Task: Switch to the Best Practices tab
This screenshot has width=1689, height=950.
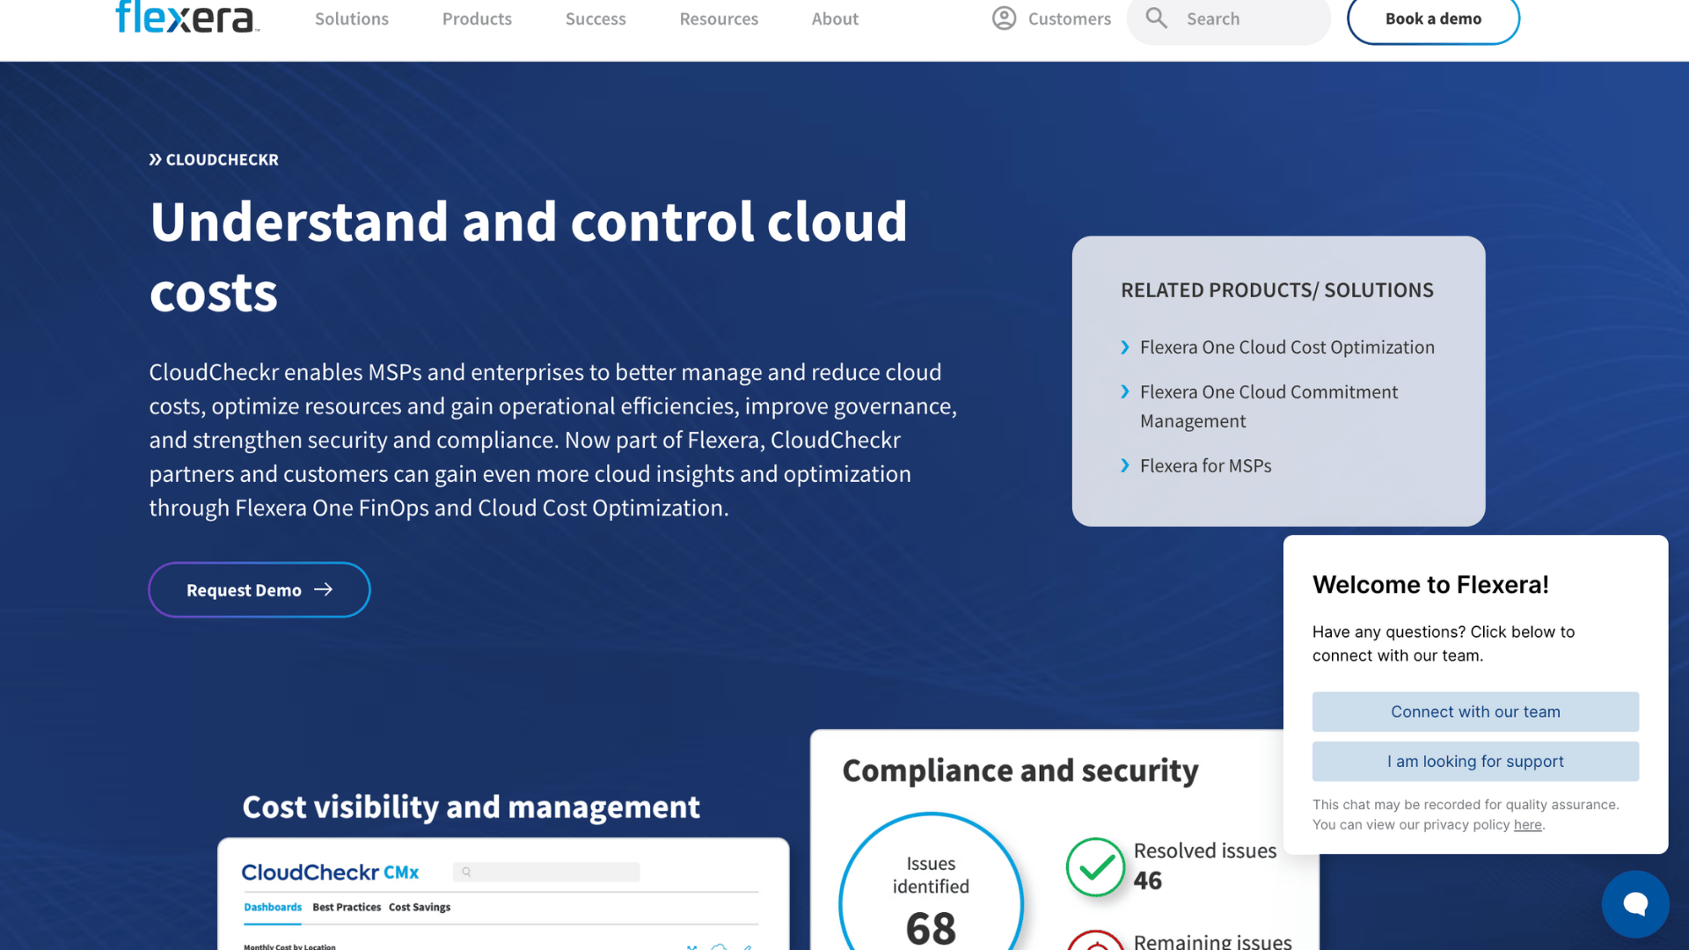Action: 347,907
